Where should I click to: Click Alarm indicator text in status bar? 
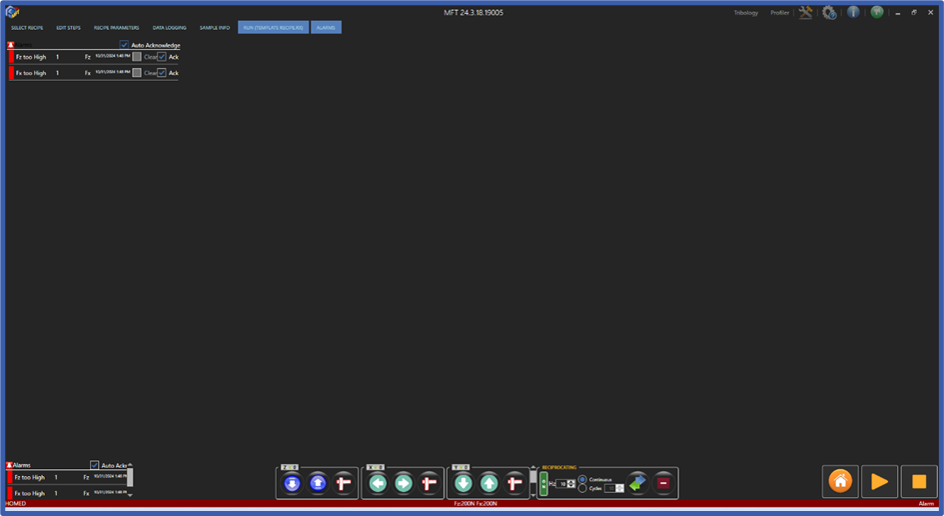pos(926,503)
